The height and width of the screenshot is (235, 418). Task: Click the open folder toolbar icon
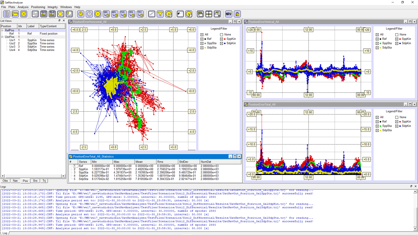pos(15,14)
